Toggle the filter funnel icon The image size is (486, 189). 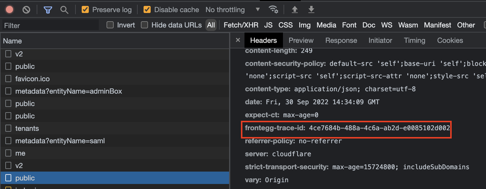click(48, 10)
